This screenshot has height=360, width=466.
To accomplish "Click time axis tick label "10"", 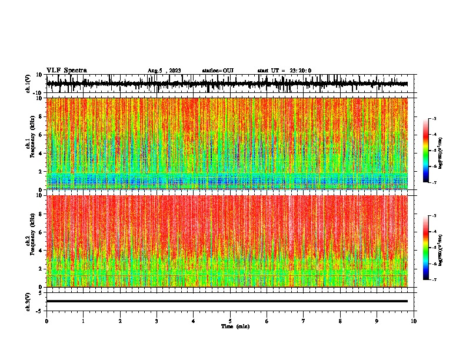I will 414,321.
